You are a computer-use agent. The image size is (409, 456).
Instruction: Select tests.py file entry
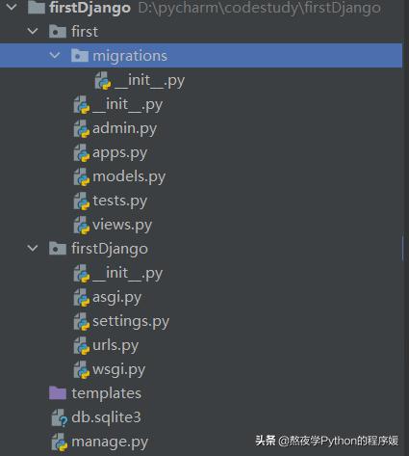(119, 201)
